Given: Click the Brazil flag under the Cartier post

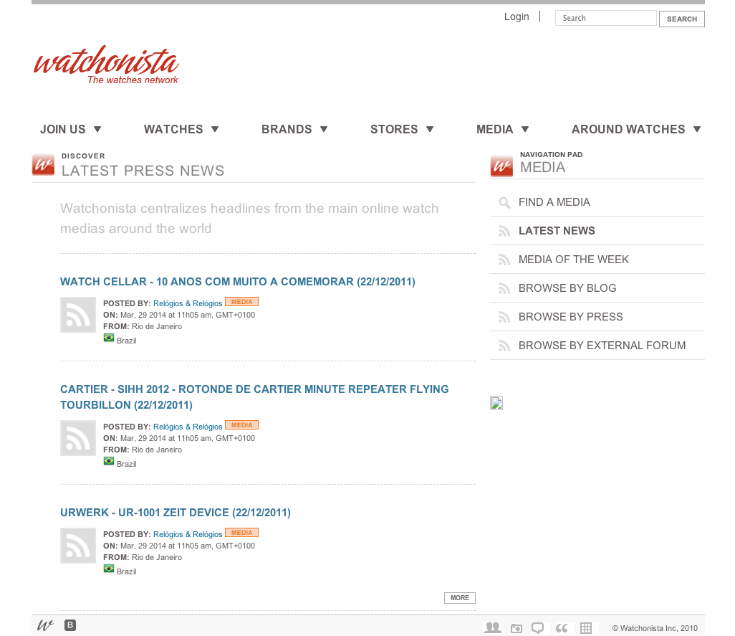Looking at the screenshot, I should pyautogui.click(x=109, y=461).
